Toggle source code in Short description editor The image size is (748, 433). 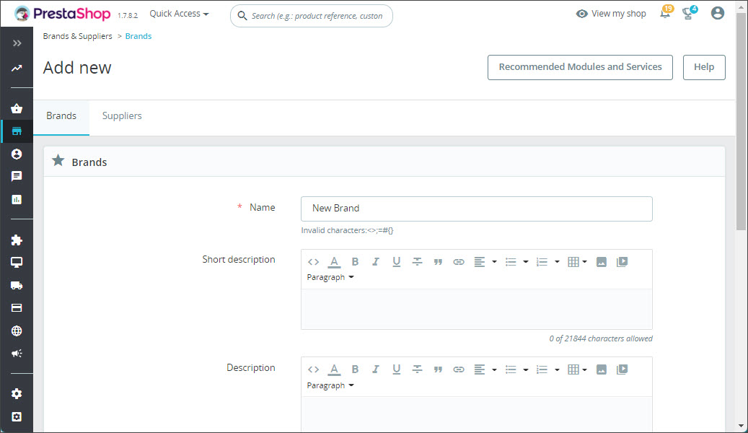coord(314,262)
